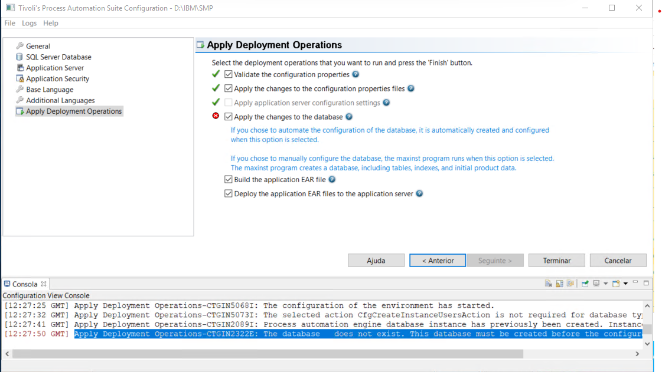
Task: Select Base Language in the tree
Action: pyautogui.click(x=50, y=89)
